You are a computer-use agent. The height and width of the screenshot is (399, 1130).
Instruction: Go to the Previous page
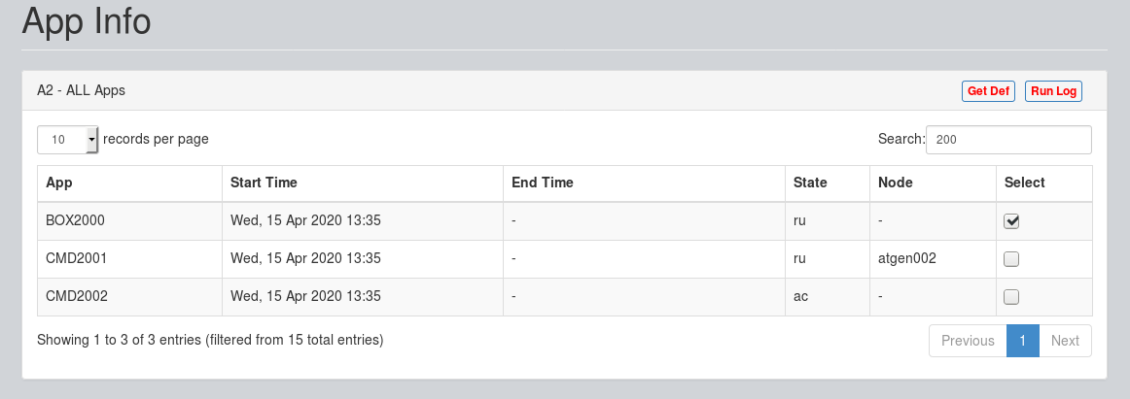[x=968, y=341]
